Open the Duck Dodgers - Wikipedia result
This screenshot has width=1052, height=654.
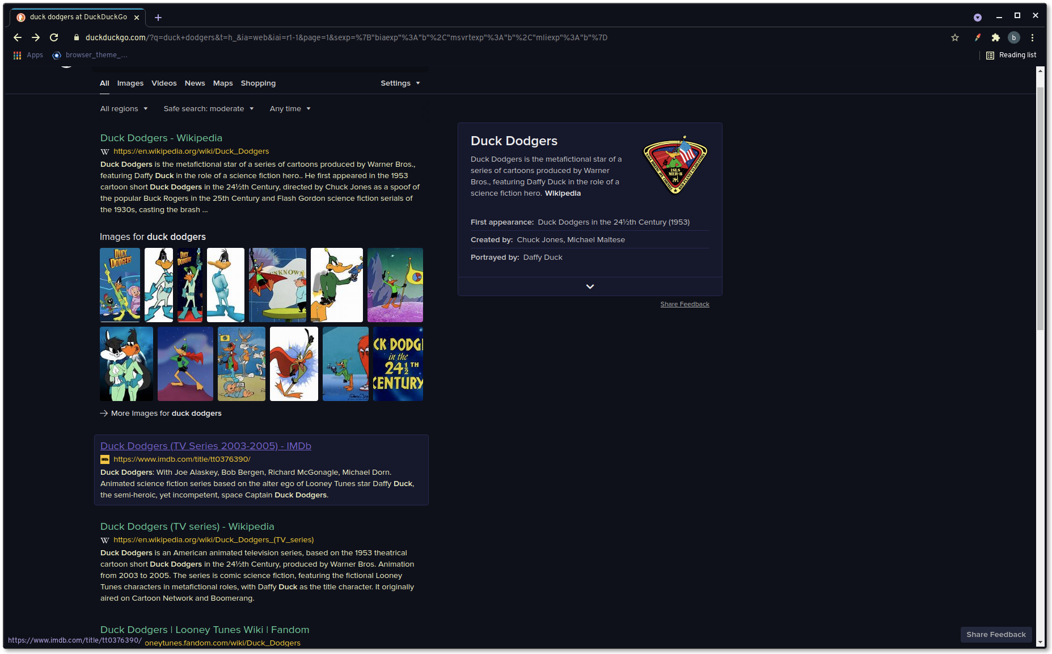click(161, 138)
